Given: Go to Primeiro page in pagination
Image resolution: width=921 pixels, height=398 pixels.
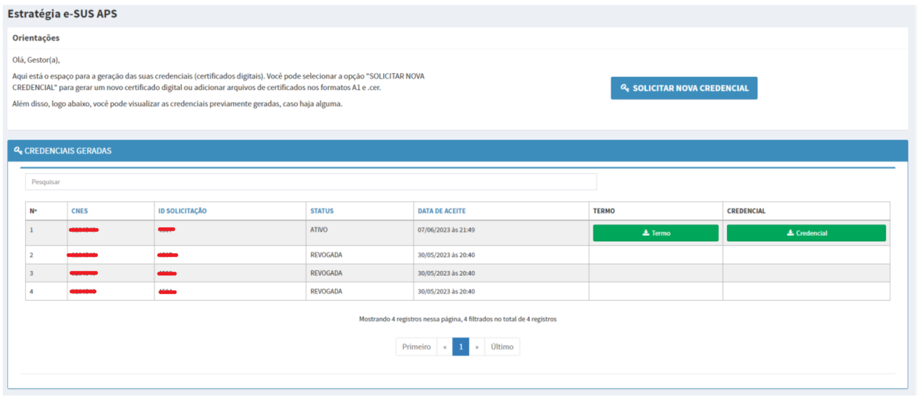Looking at the screenshot, I should click(416, 347).
